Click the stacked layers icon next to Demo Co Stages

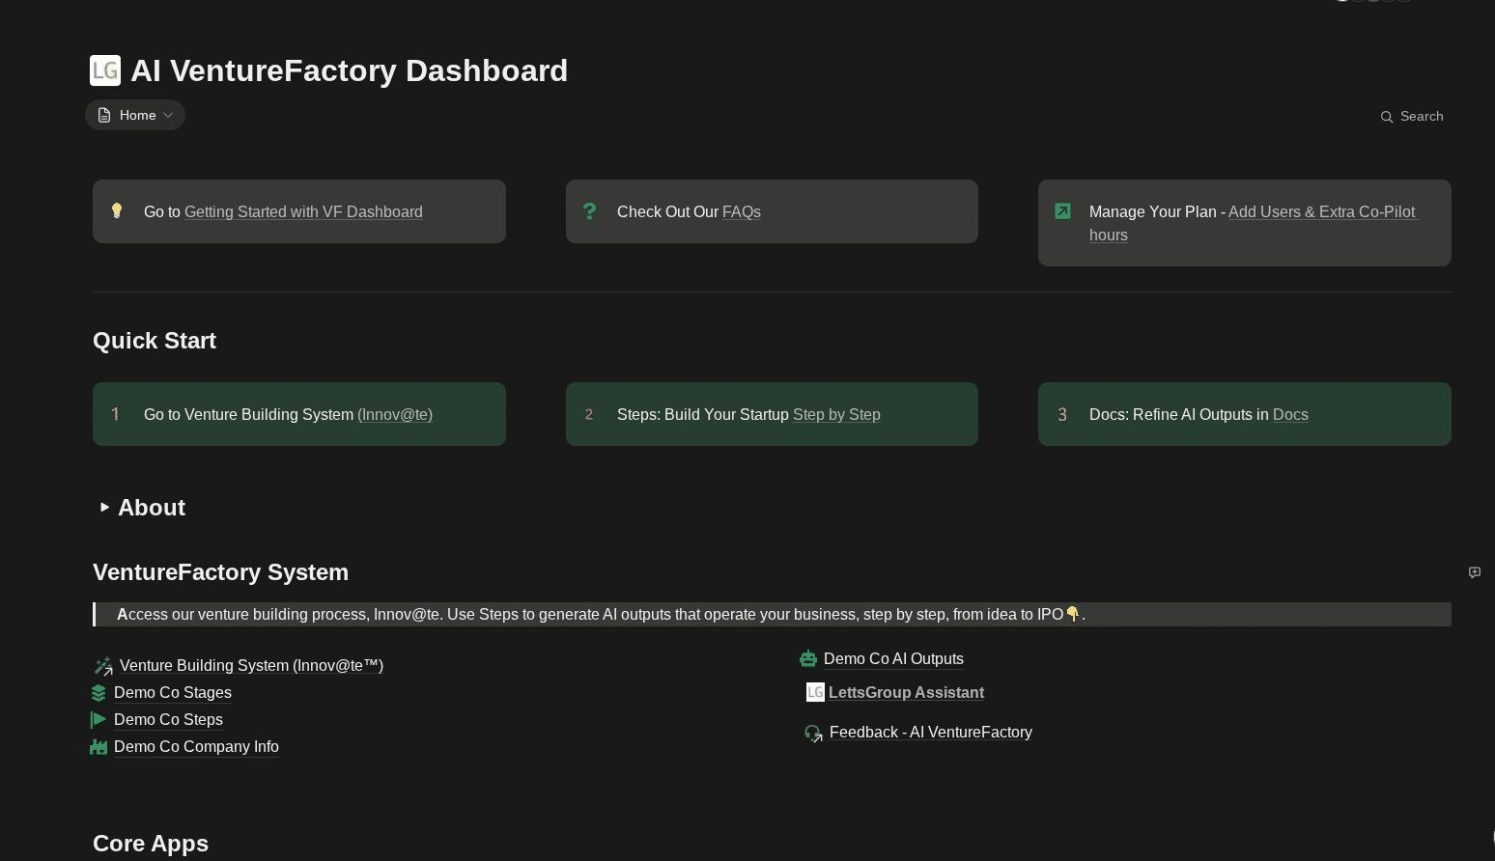99,692
